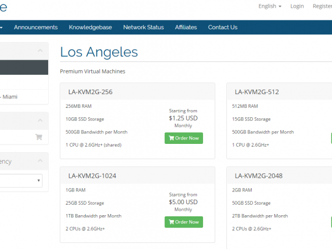This screenshot has height=249, width=332.
Task: Collapse the Actions sidebar panel with cart
Action: 40,120
